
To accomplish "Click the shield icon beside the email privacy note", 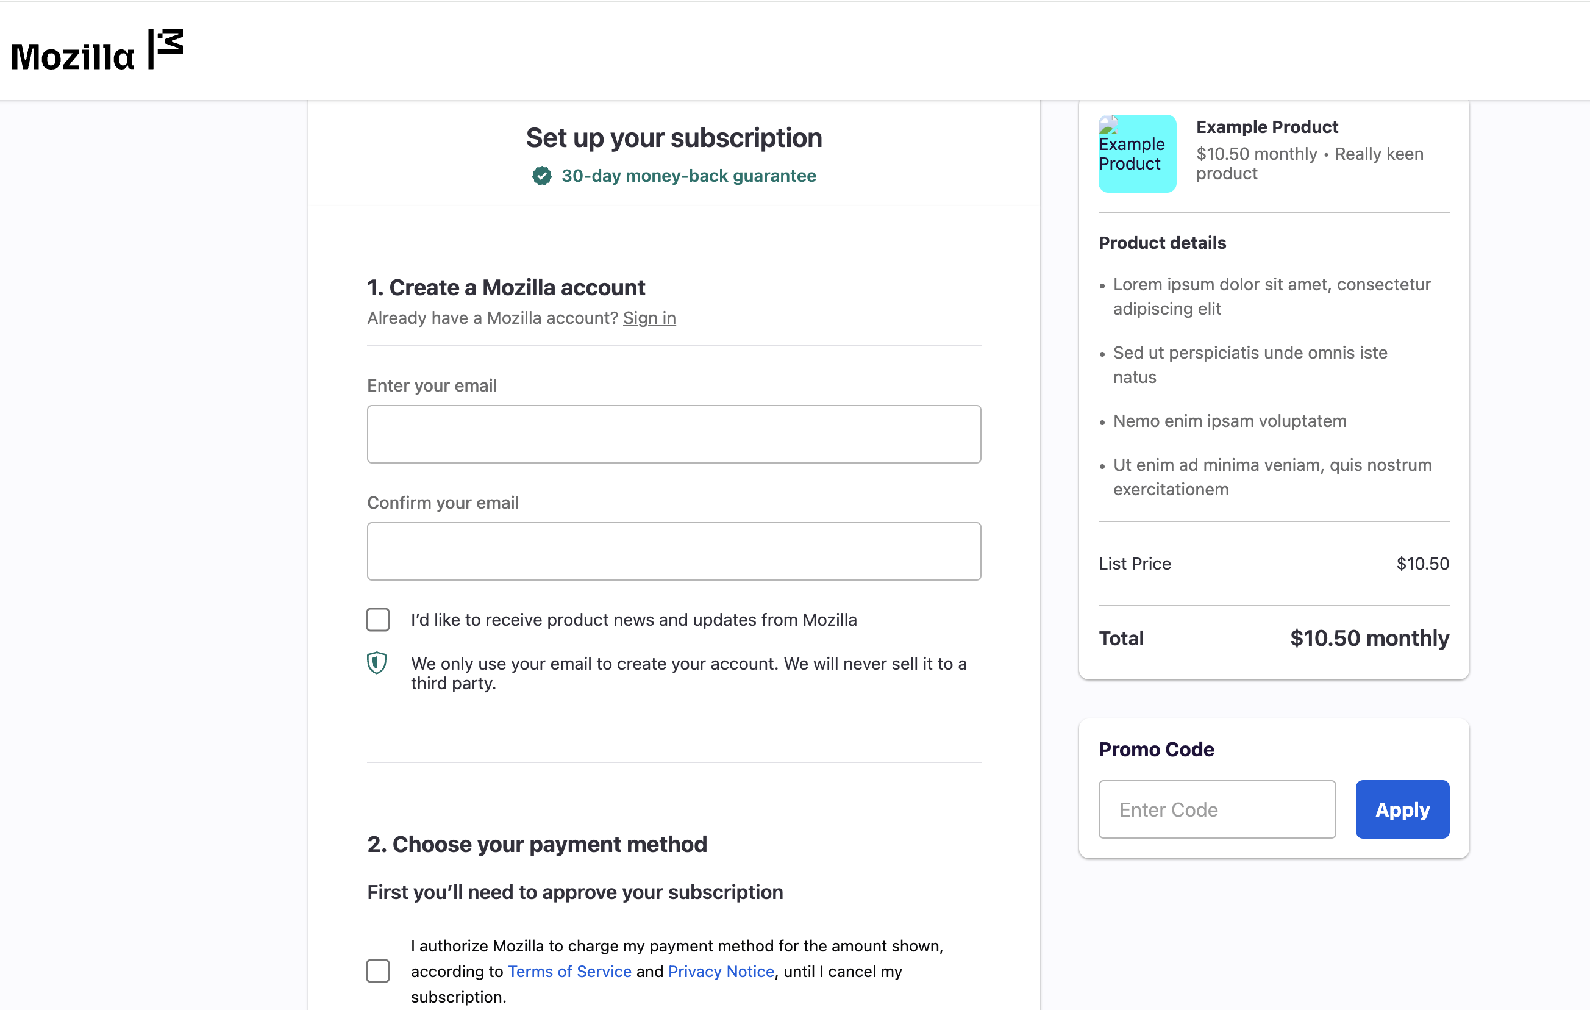I will click(376, 662).
